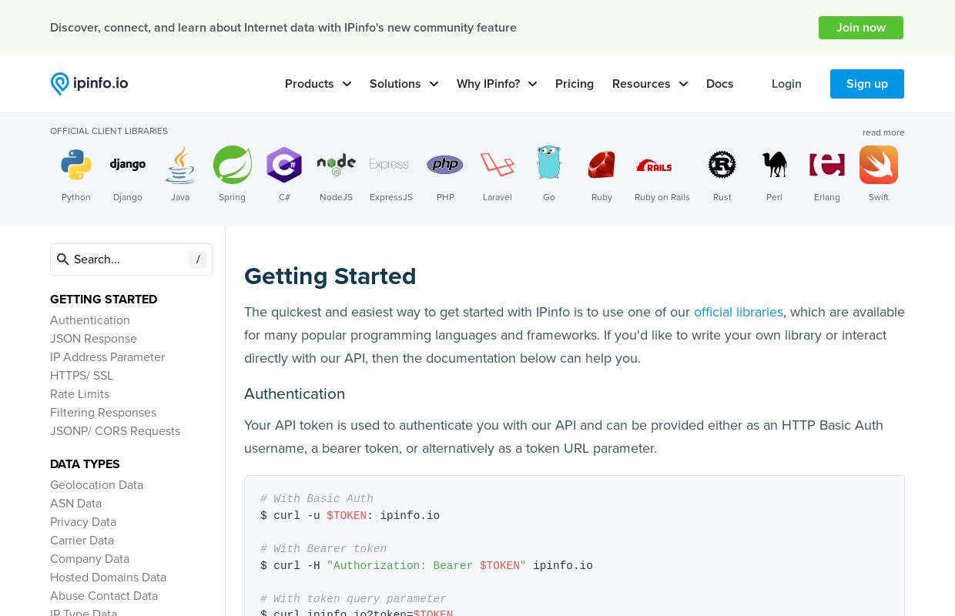955x616 pixels.
Task: Open the Python client library icon
Action: 76,165
